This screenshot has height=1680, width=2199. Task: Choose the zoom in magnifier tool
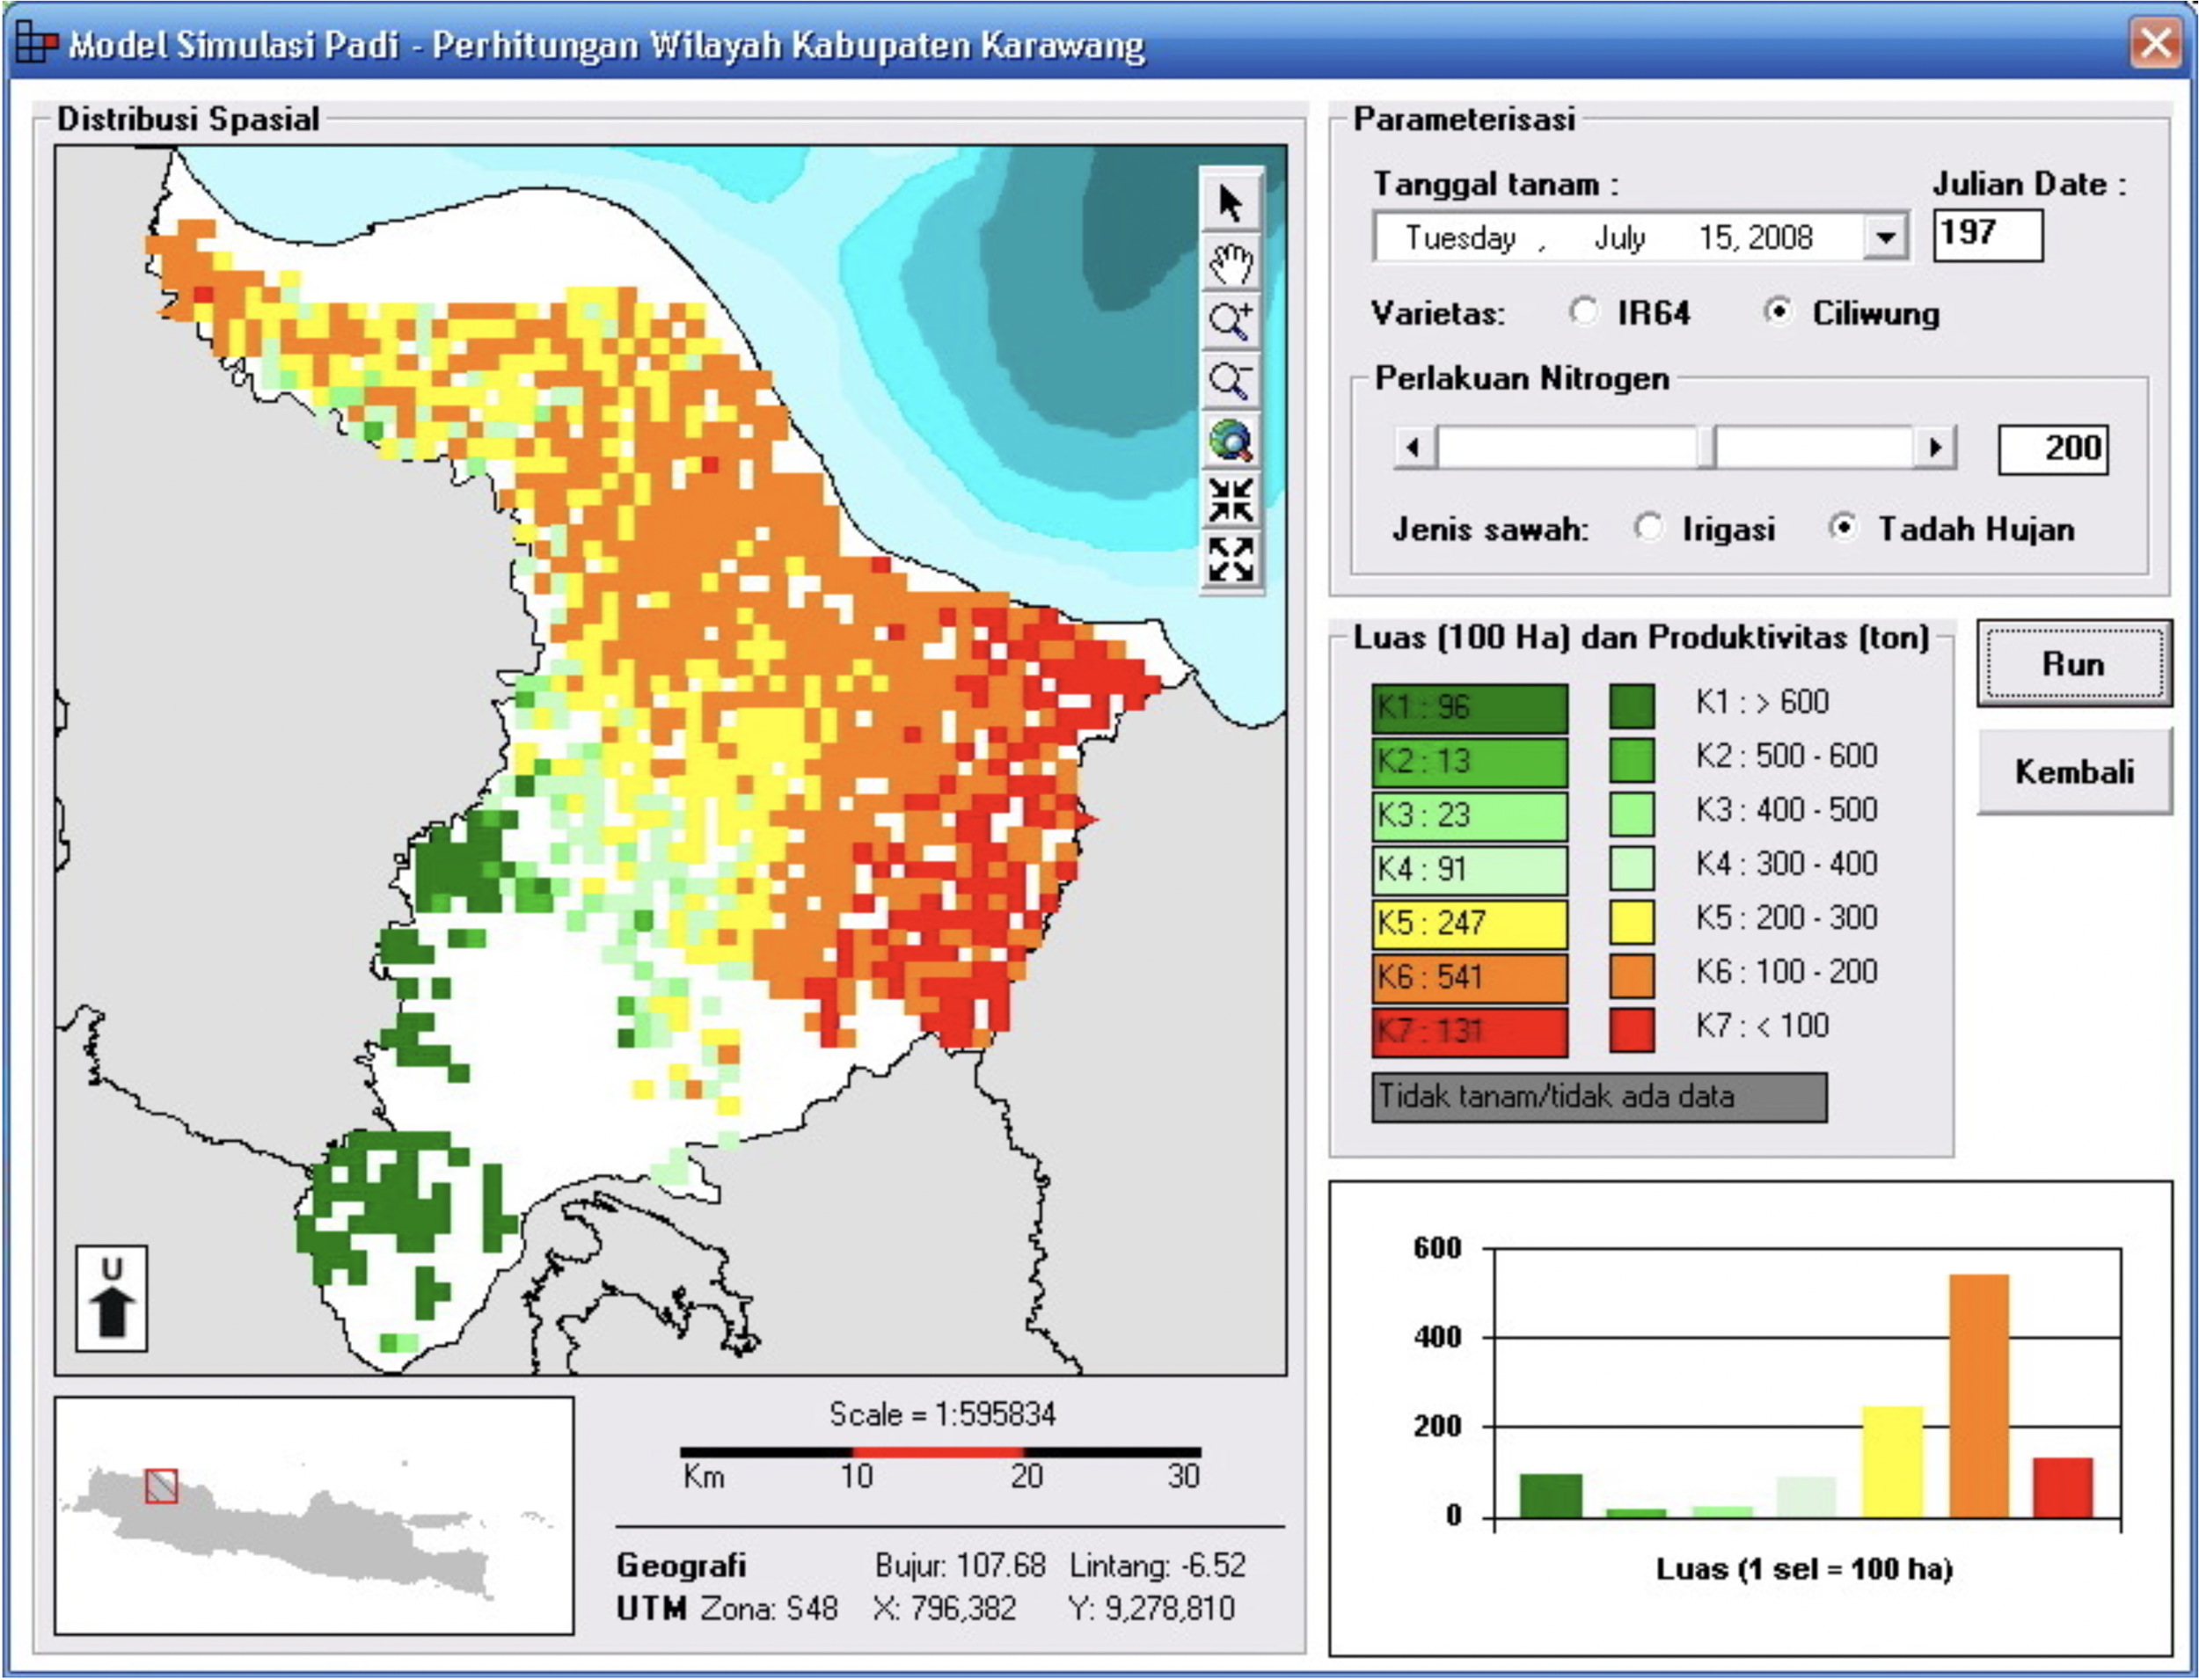coord(1230,322)
